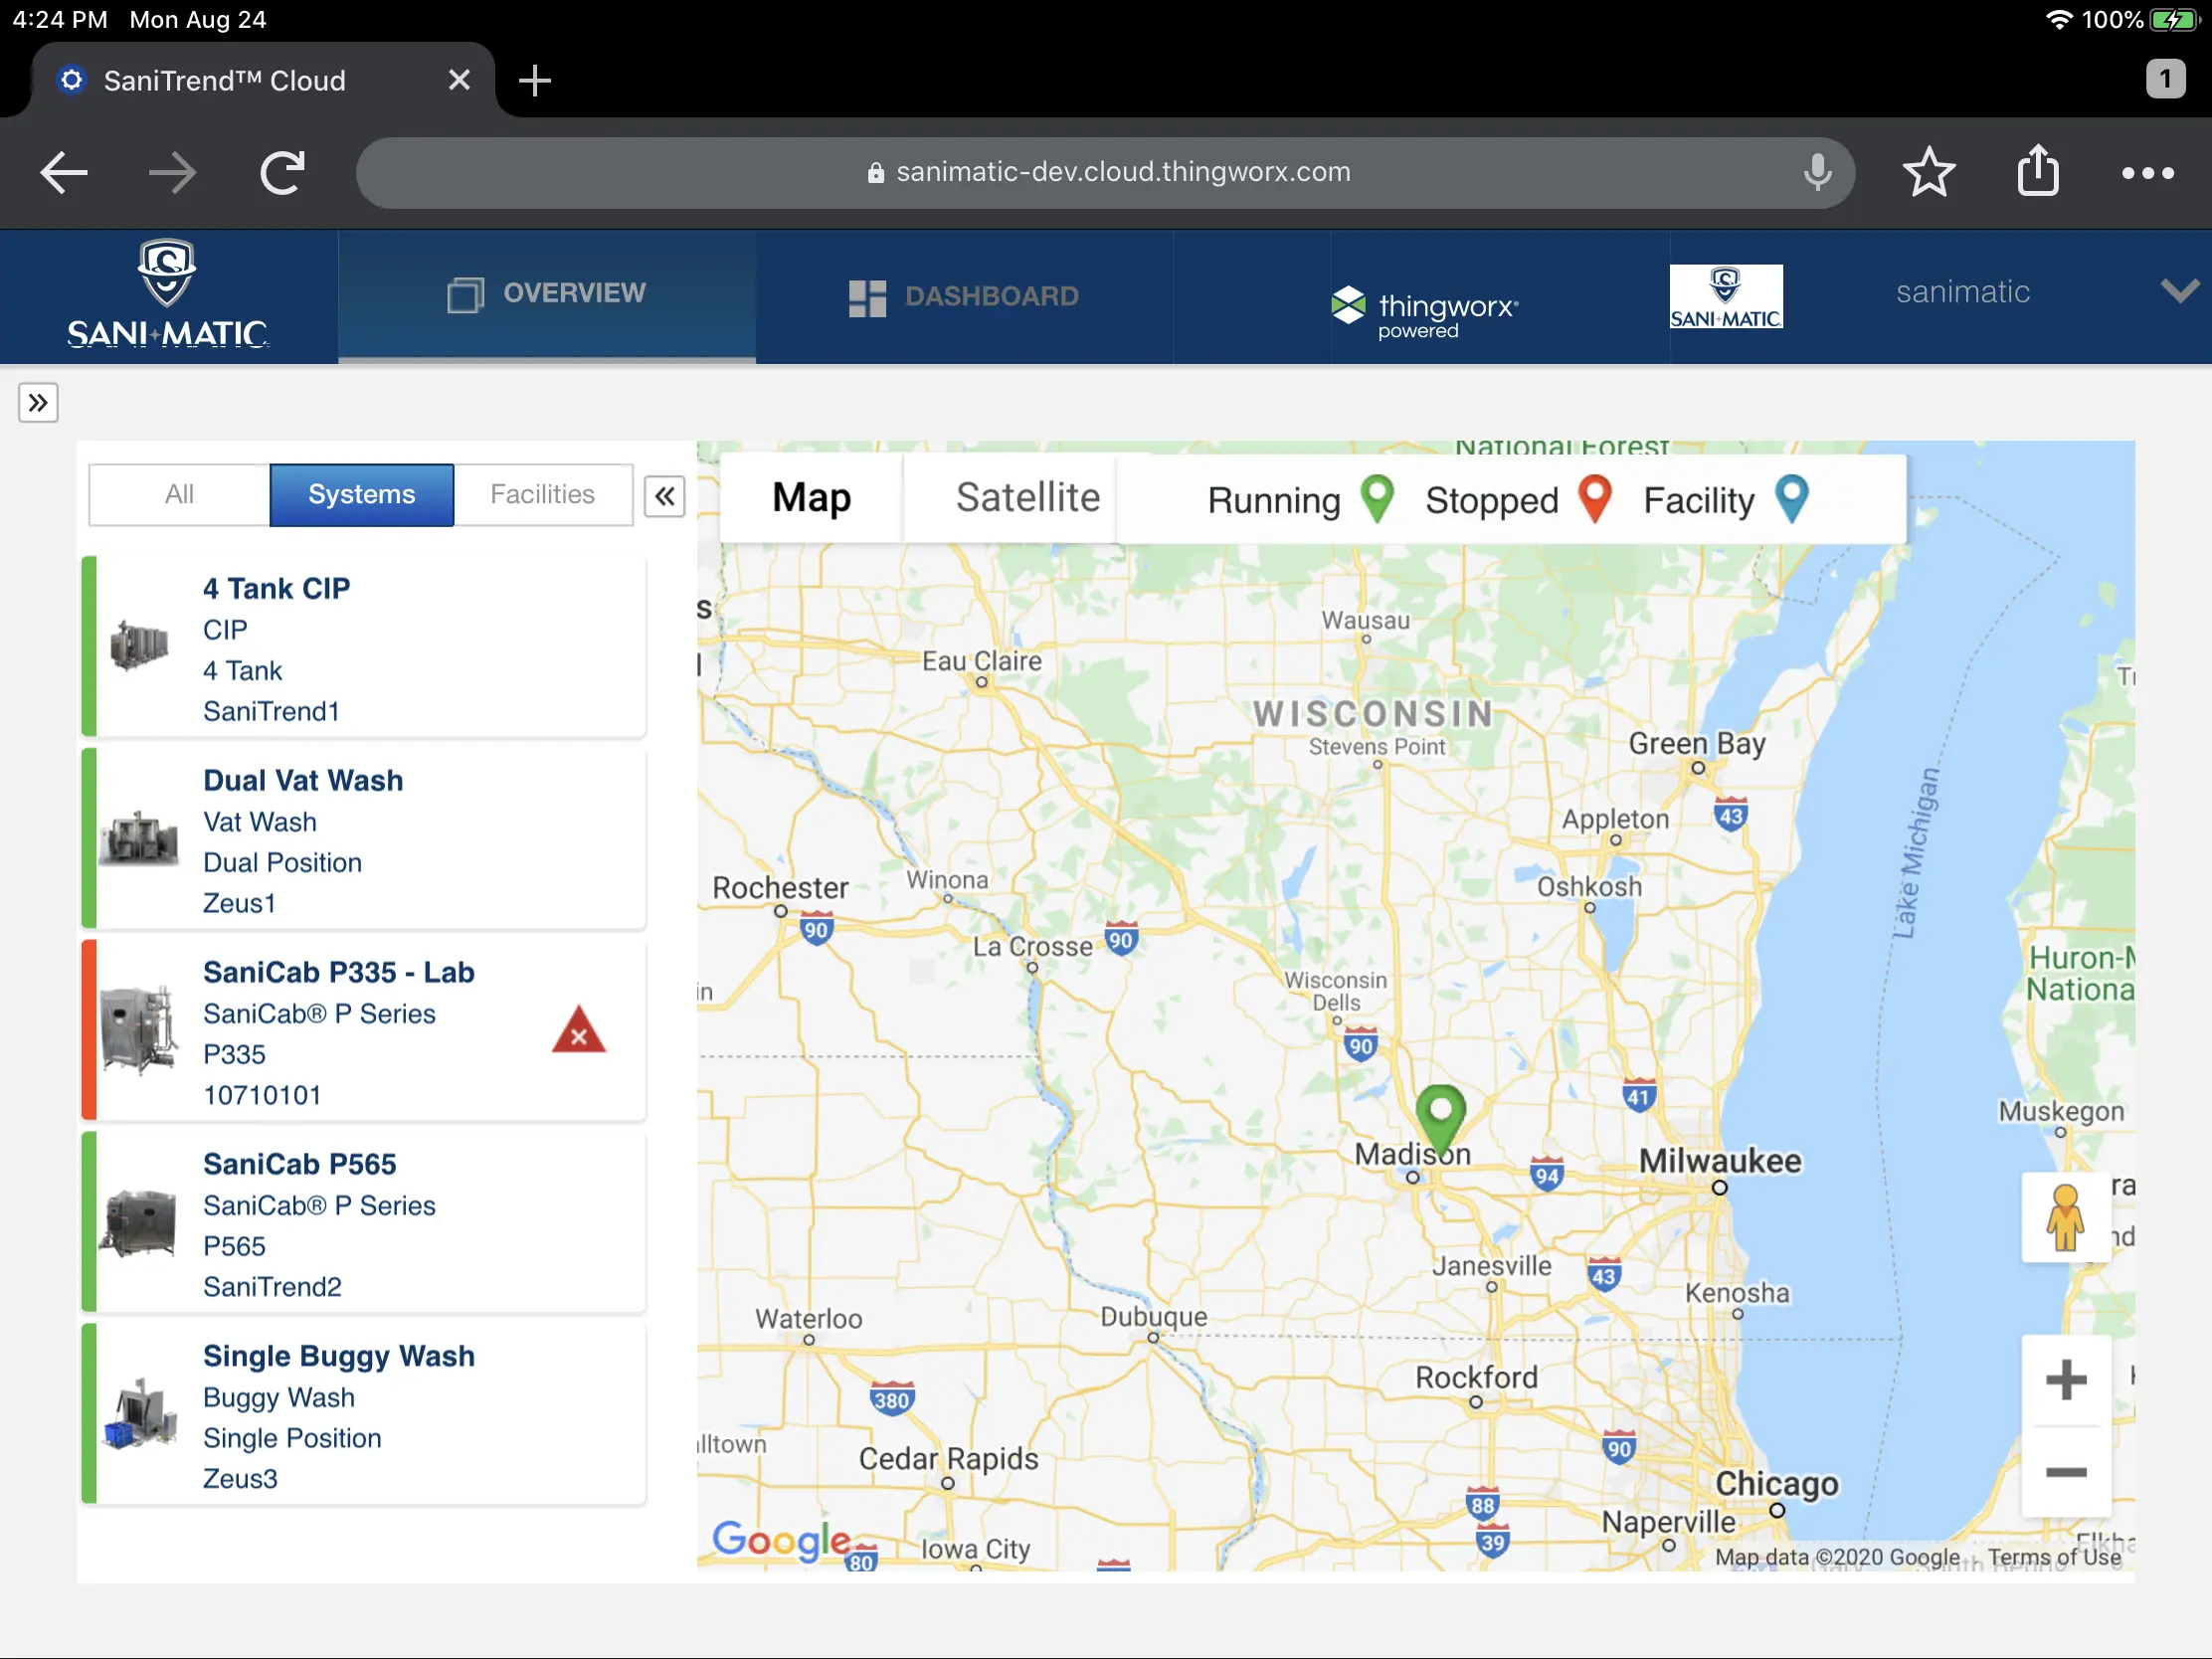The height and width of the screenshot is (1659, 2212).
Task: Select the All filter option
Action: [x=179, y=494]
